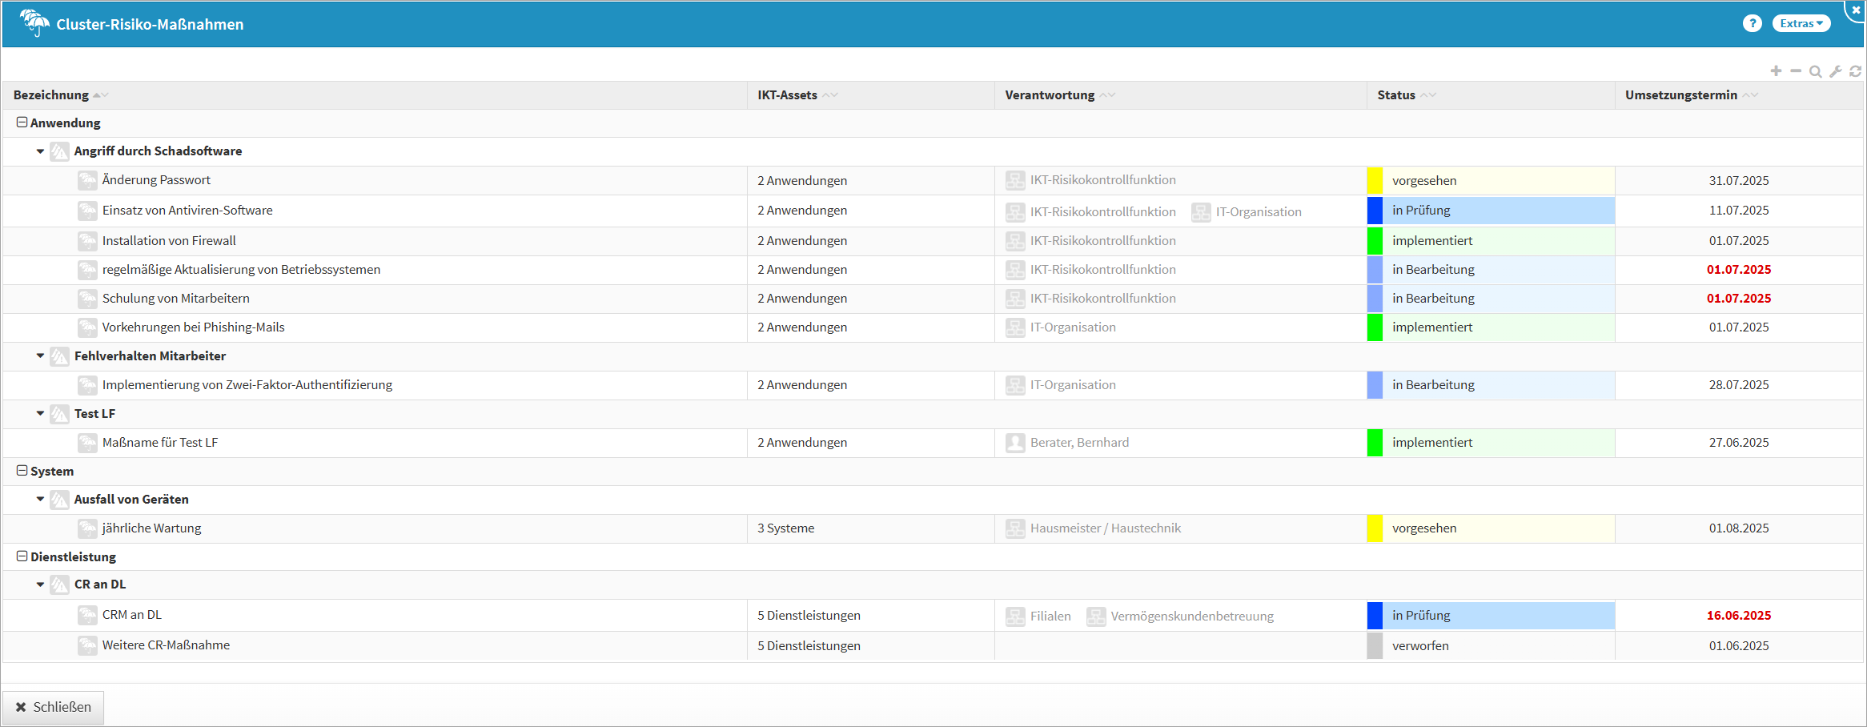Open the Installation von Firewall entry
1867x727 pixels.
pyautogui.click(x=169, y=241)
